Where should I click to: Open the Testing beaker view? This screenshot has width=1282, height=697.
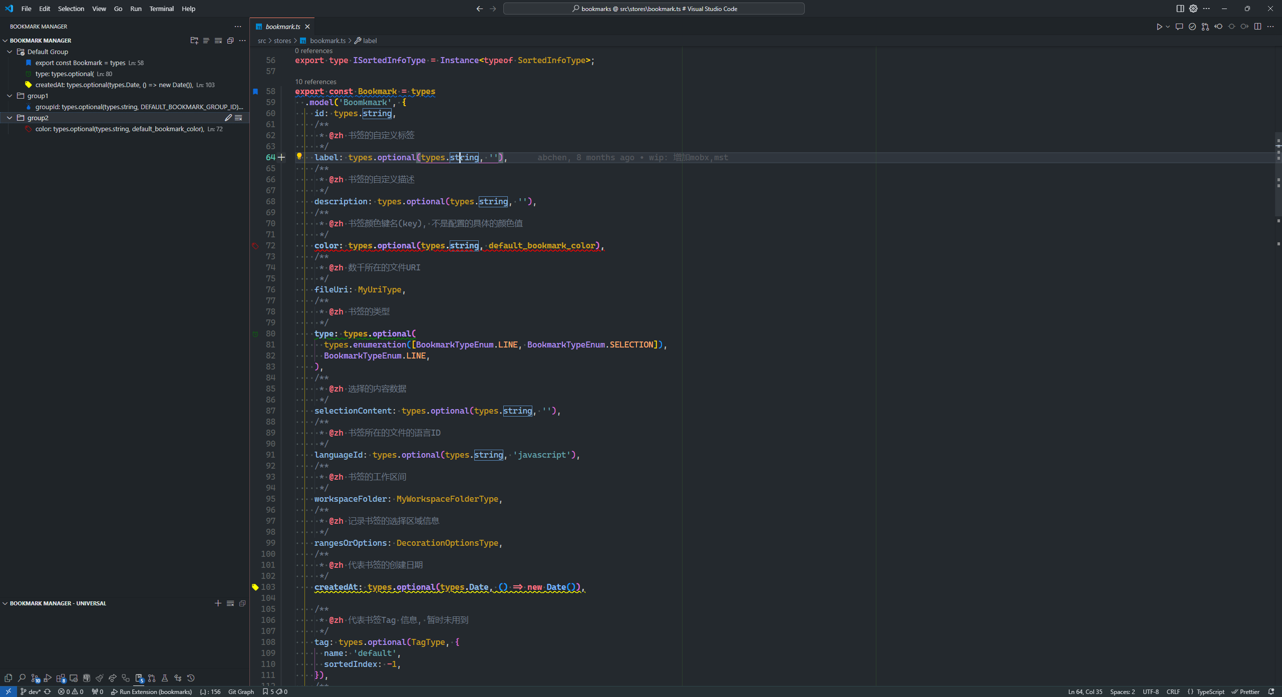point(165,678)
